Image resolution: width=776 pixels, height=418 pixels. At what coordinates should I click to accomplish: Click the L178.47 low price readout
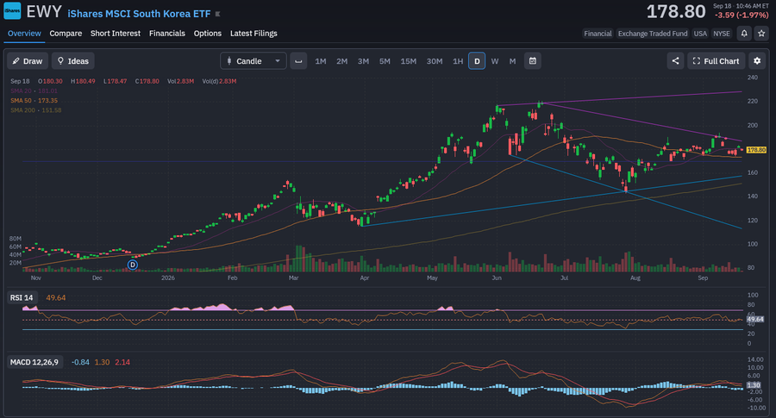click(x=115, y=81)
